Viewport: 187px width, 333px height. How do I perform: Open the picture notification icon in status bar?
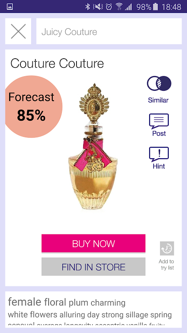point(10,7)
